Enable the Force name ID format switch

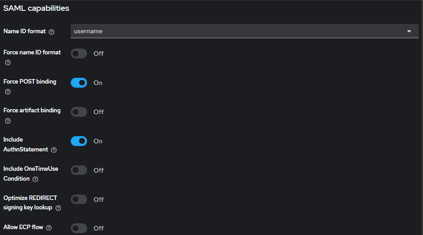[79, 53]
